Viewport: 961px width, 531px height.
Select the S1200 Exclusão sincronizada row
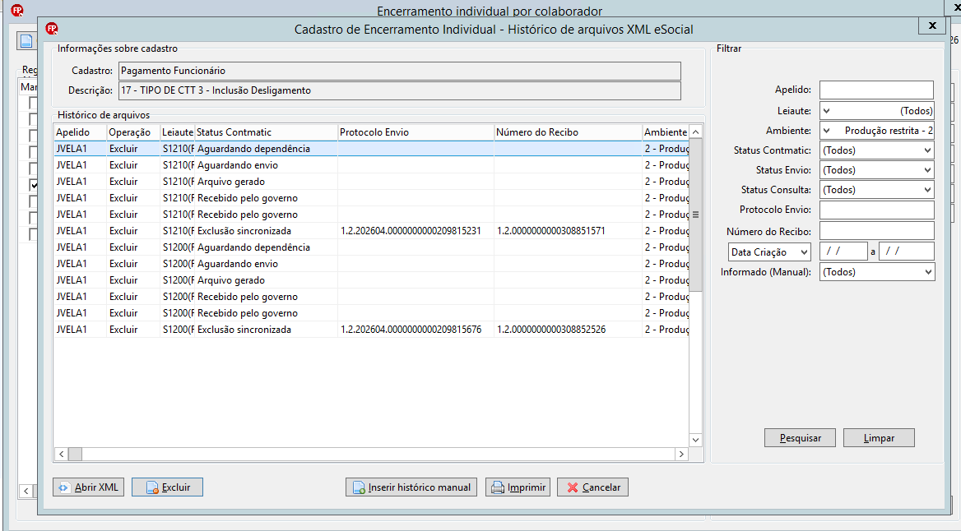click(371, 330)
